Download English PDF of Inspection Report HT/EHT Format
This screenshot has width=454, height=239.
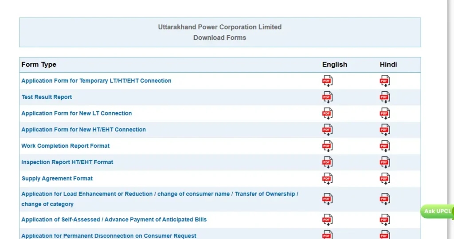coord(327,162)
